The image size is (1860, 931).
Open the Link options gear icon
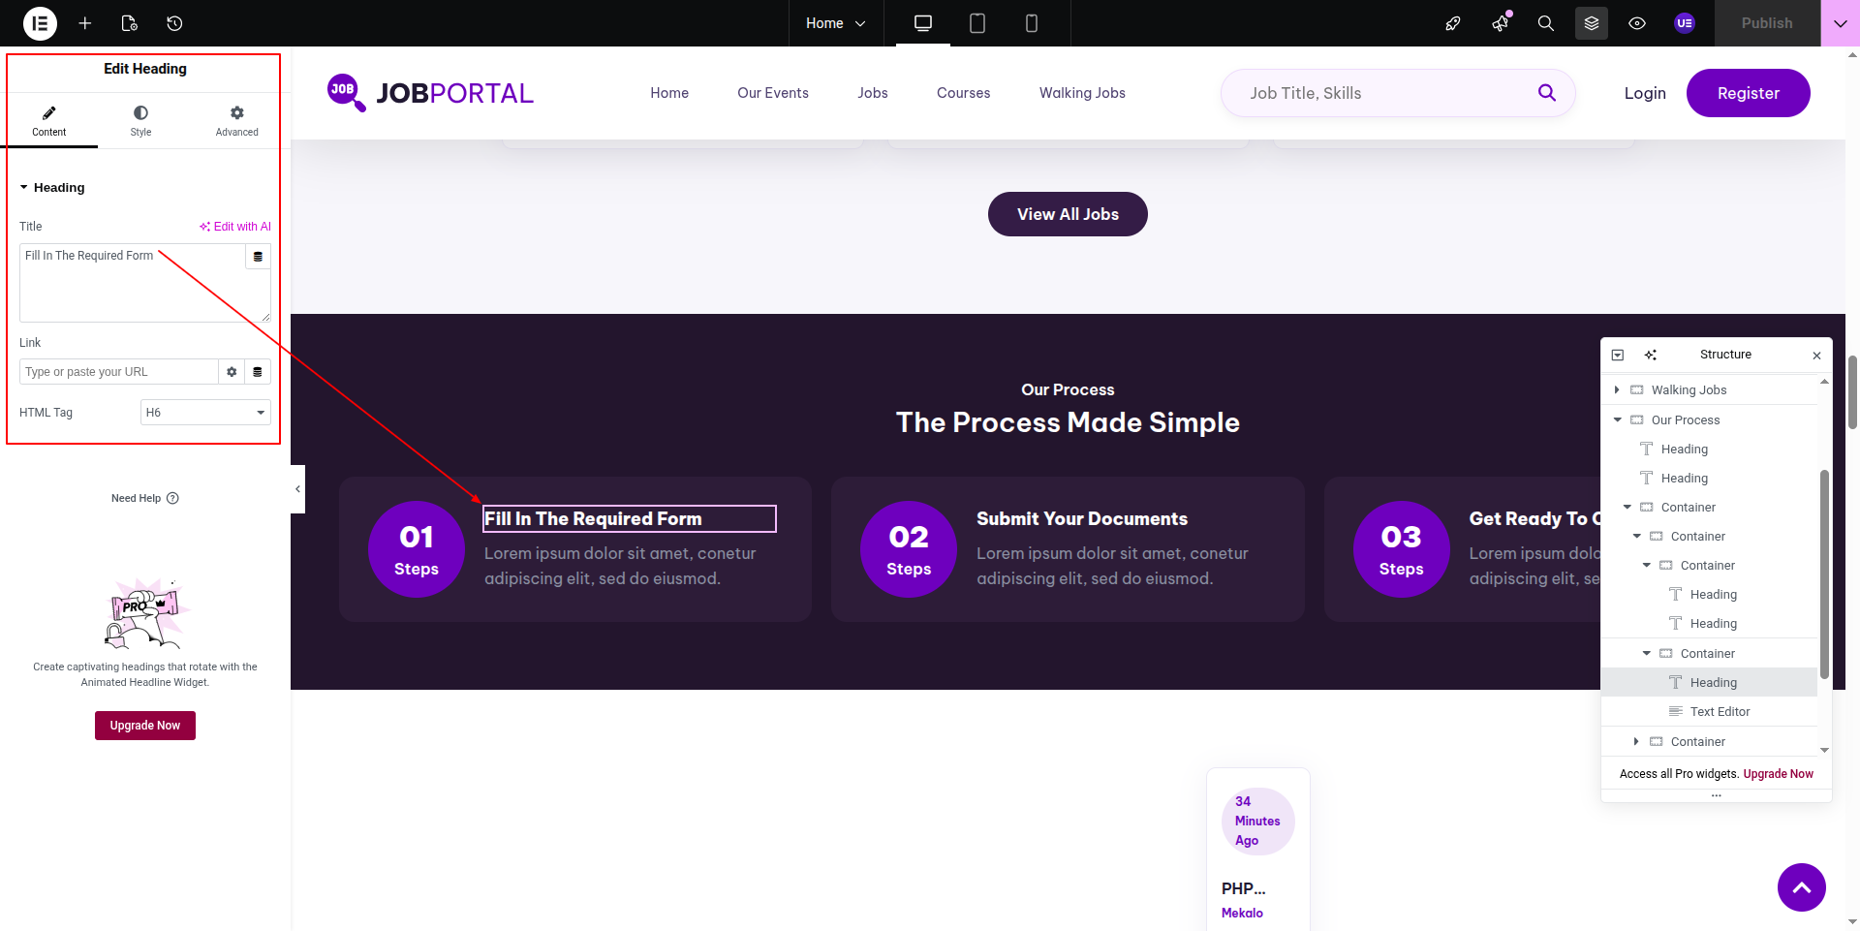(x=232, y=372)
